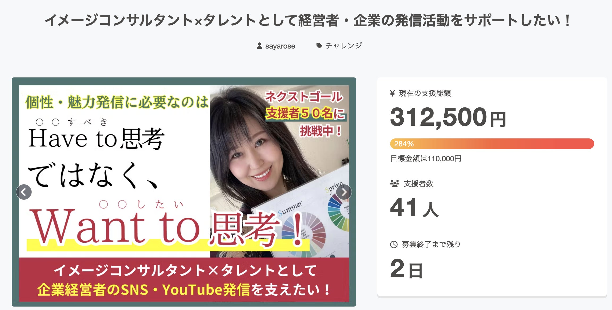Click the user icon beside sayarose

[259, 46]
